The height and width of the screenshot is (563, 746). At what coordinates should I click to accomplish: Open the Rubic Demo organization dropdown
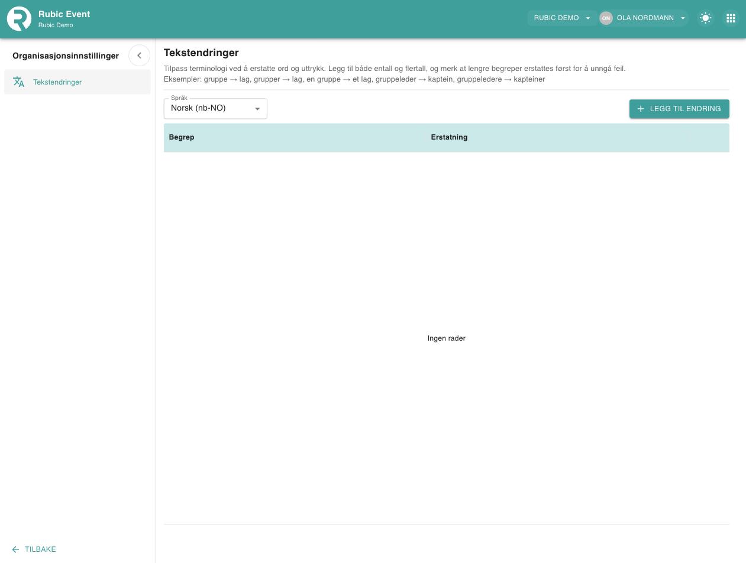[x=562, y=18]
